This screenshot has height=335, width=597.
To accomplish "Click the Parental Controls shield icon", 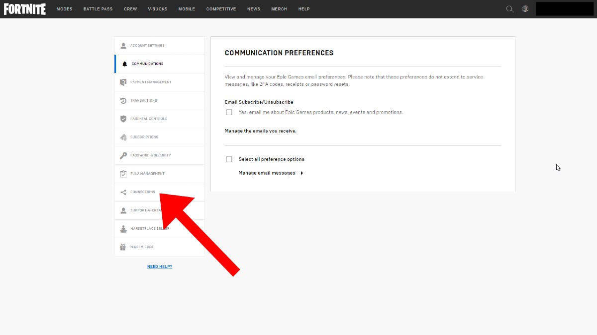I will coord(123,119).
